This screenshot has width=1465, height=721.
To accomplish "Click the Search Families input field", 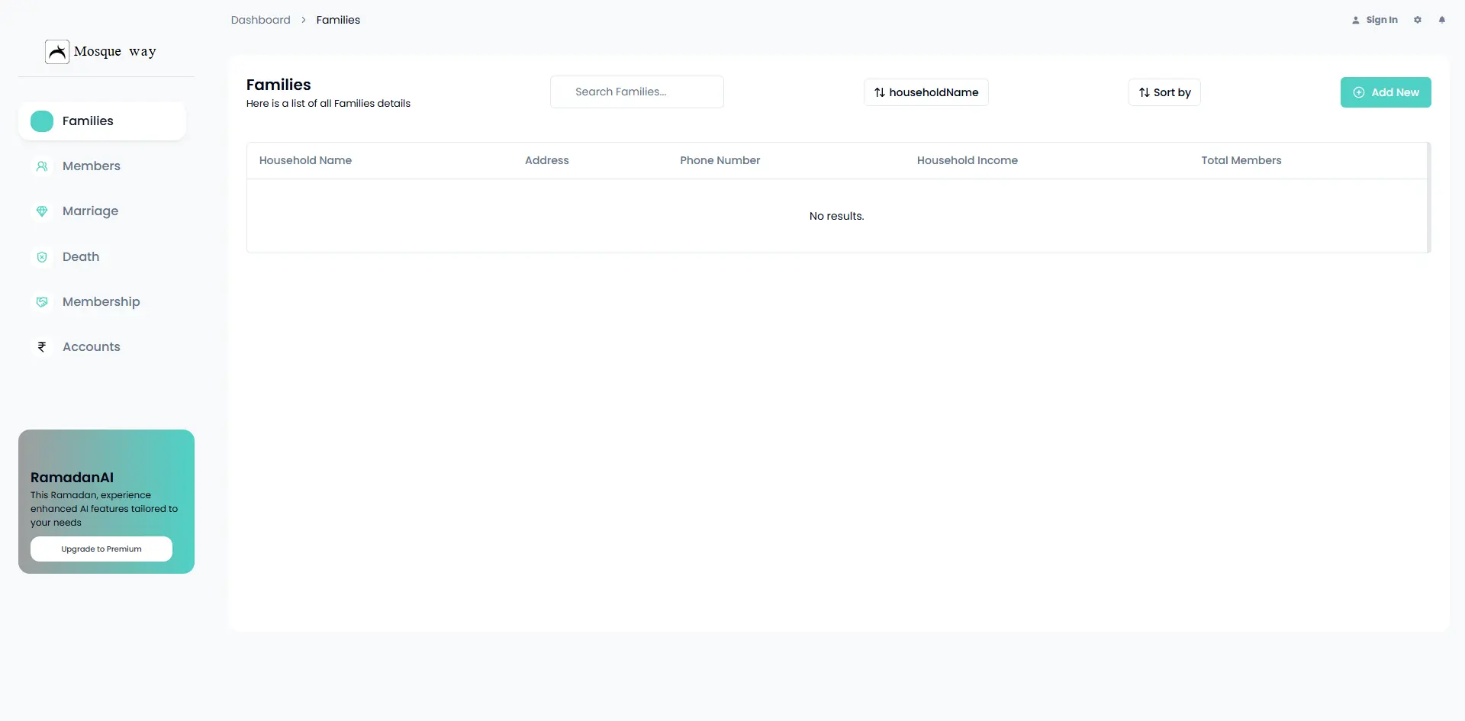I will (636, 92).
